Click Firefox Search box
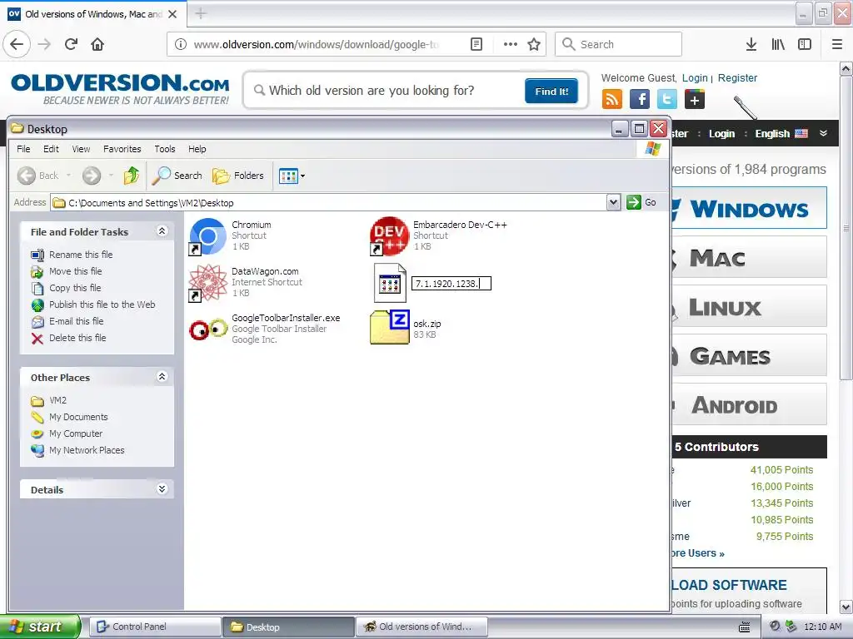Viewport: 853px width, 639px height. point(618,44)
